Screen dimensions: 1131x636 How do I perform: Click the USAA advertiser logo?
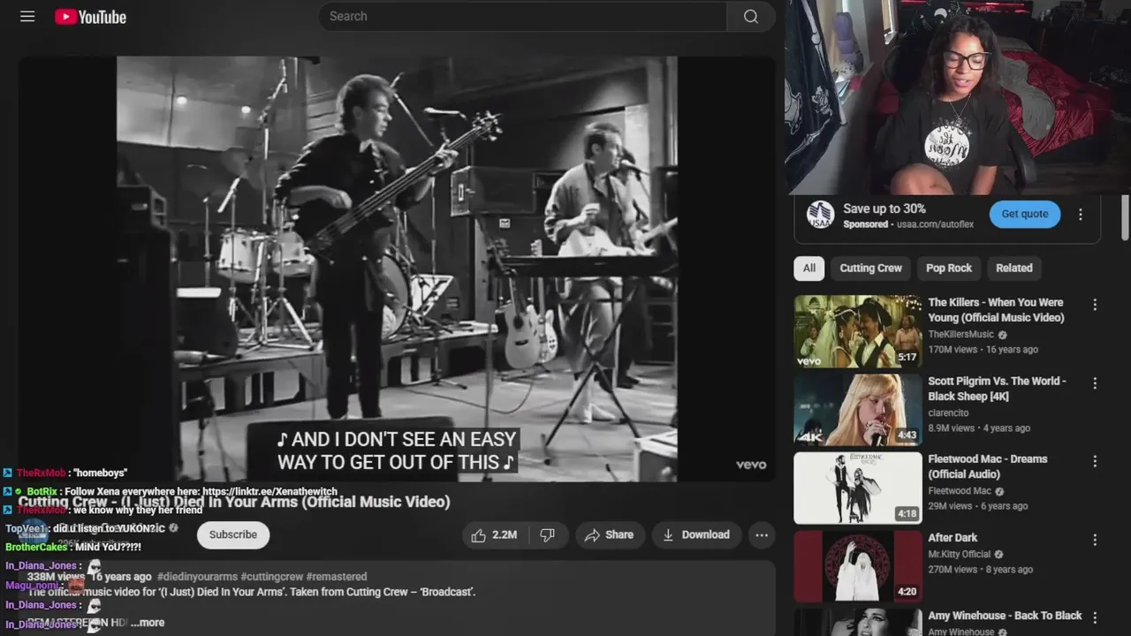820,215
